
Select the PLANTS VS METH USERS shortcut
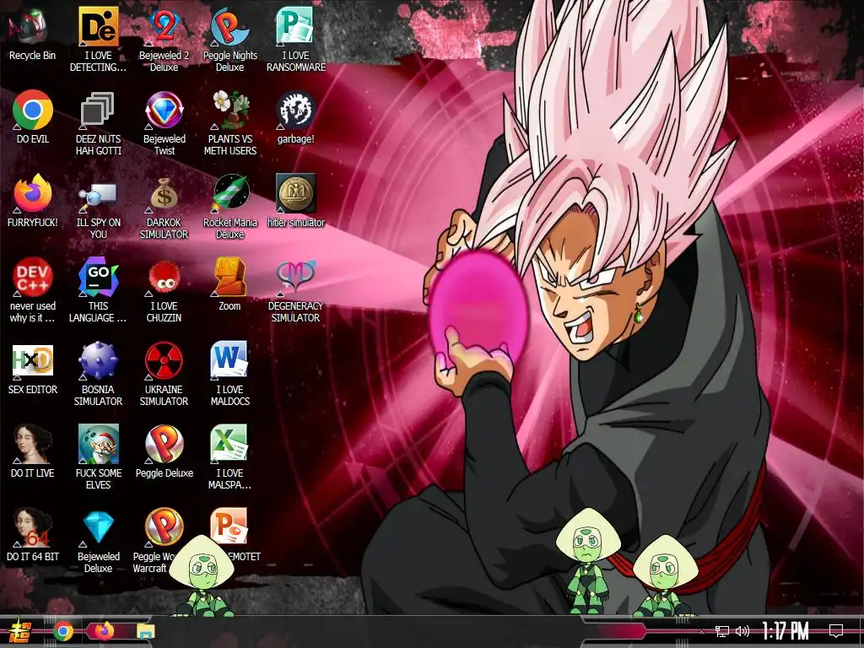(x=230, y=123)
